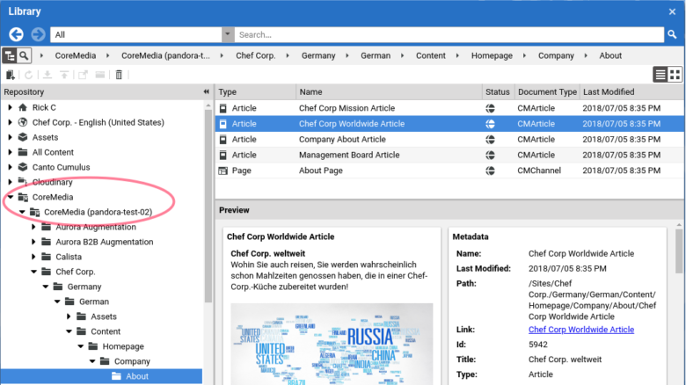The image size is (686, 385).
Task: Close the Library window
Action: pyautogui.click(x=673, y=11)
